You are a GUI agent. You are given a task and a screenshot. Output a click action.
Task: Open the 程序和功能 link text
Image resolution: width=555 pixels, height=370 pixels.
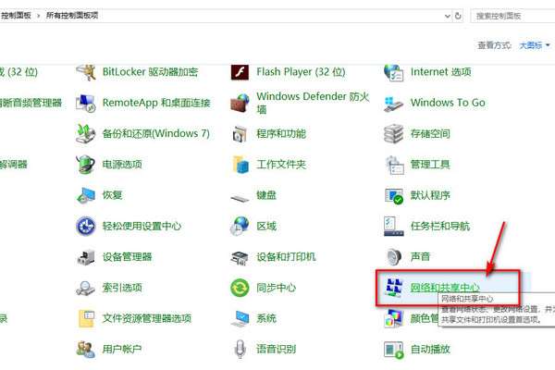point(281,133)
